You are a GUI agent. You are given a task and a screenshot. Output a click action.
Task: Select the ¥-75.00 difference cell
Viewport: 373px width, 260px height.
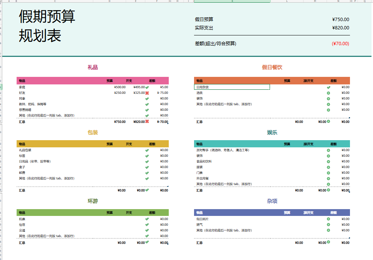[162, 93]
